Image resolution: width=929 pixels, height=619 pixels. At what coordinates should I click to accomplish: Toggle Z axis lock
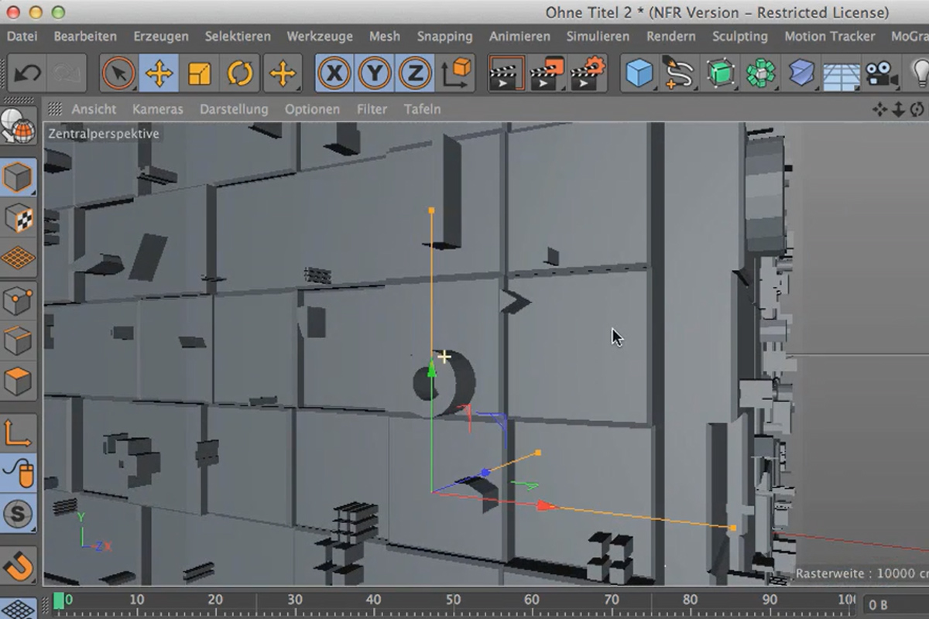click(x=416, y=74)
